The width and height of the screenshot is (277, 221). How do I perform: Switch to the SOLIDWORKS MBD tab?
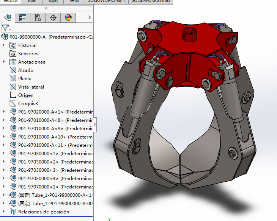pyautogui.click(x=151, y=2)
